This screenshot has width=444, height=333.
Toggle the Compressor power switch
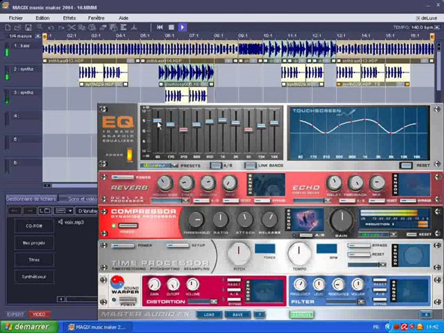(x=128, y=226)
